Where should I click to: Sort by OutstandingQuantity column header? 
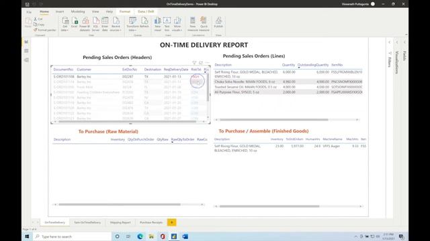[x=313, y=65]
